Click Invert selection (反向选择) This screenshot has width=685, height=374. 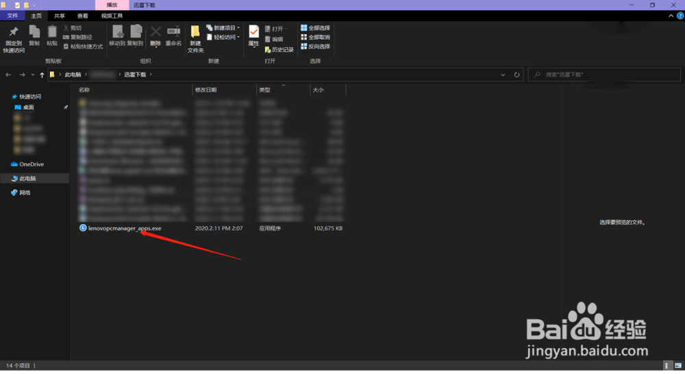pos(315,46)
